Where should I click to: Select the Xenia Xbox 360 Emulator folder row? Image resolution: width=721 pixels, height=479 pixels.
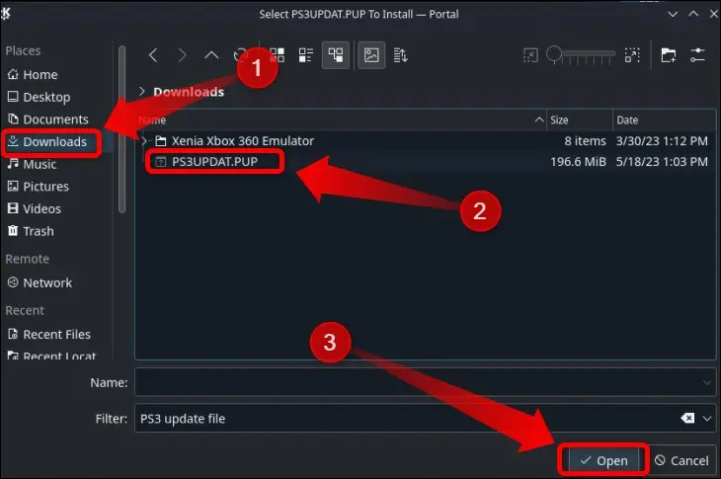tap(426, 140)
